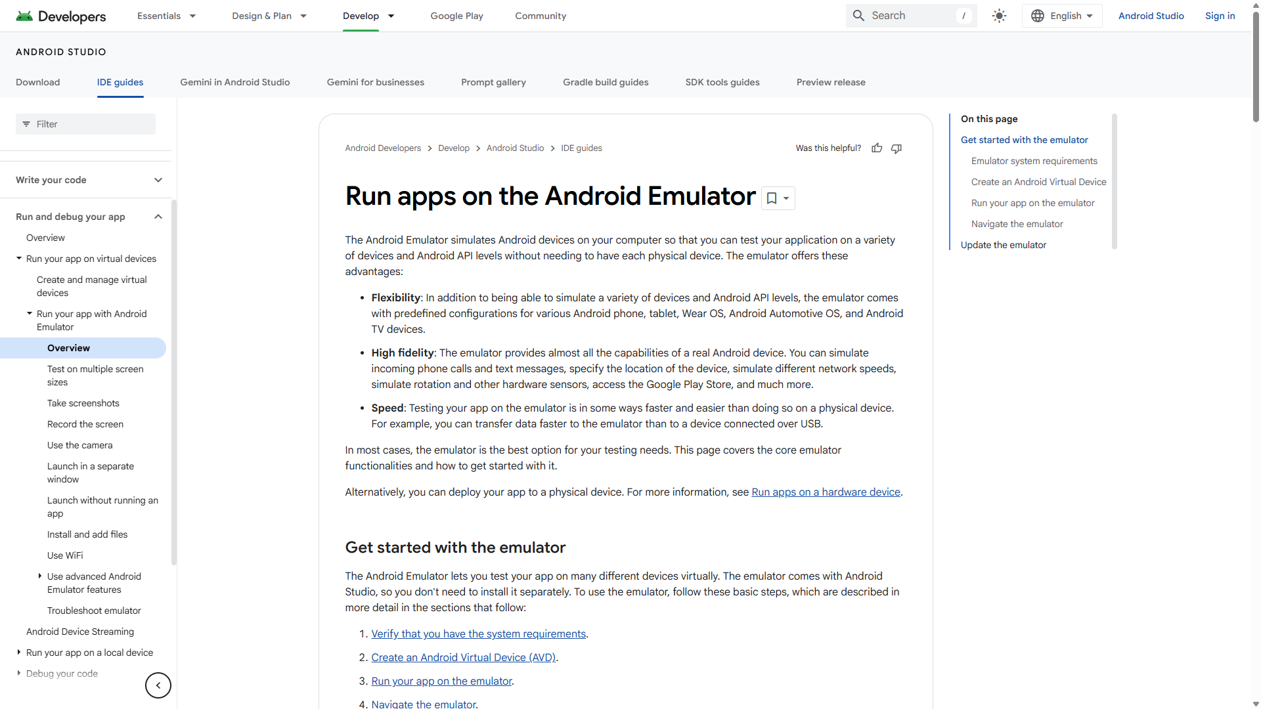Open the Install and add files item

click(x=87, y=534)
